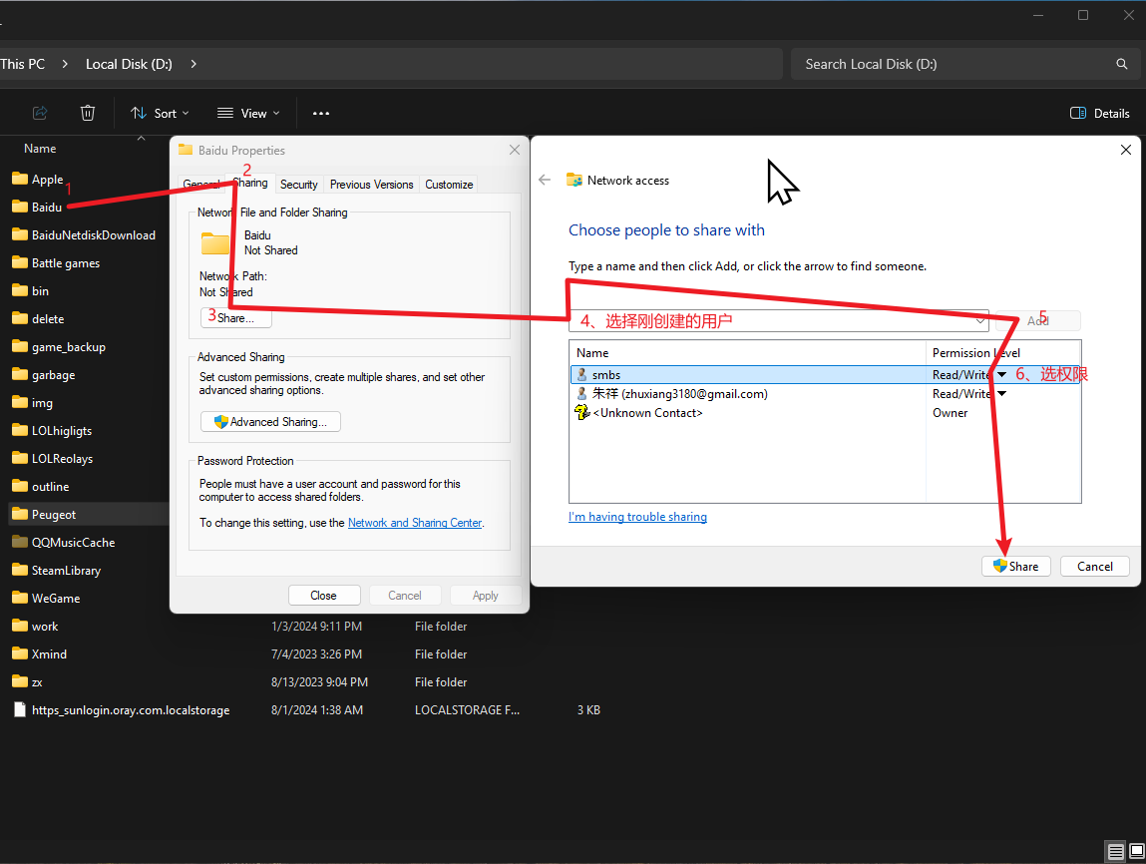Click the Delete trash can icon
1146x864 pixels.
(88, 113)
